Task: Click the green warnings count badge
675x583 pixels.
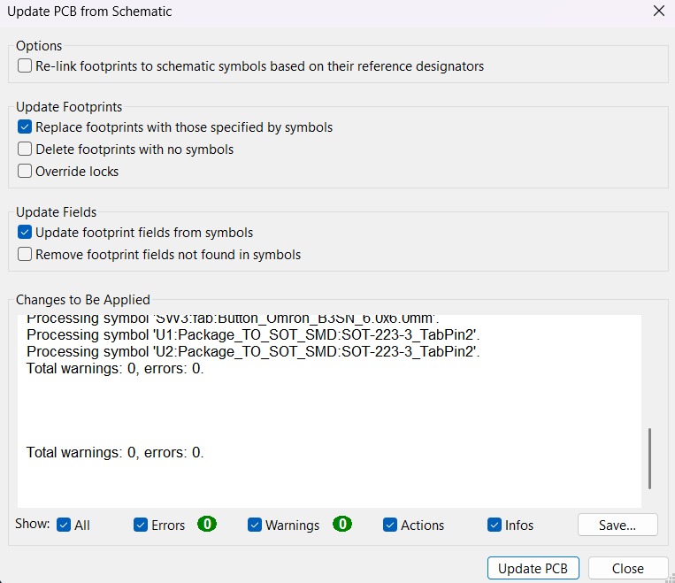Action: [x=342, y=524]
